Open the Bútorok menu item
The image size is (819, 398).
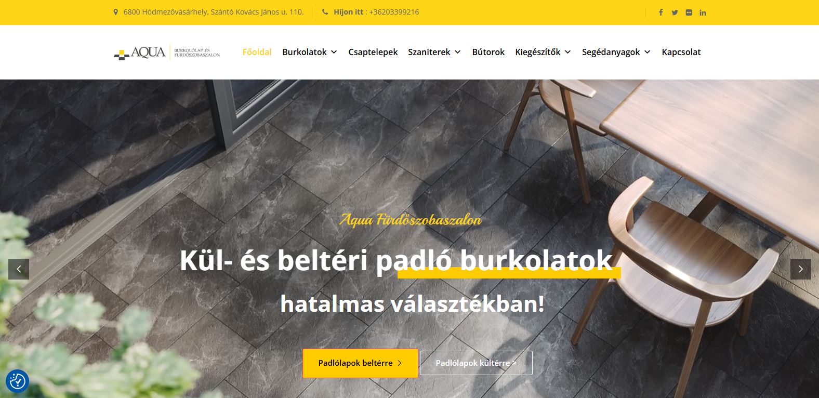click(x=488, y=52)
